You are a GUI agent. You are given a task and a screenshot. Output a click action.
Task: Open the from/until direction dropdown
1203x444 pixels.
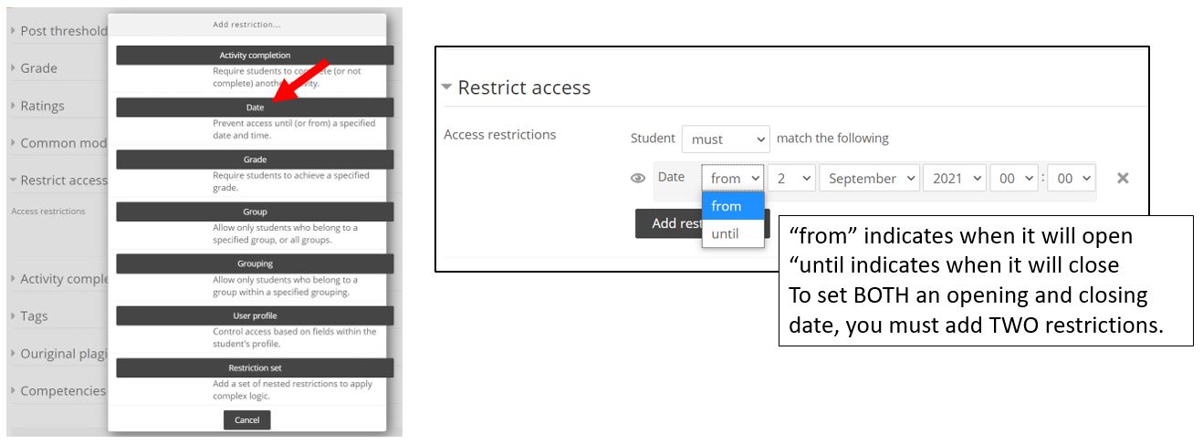click(x=733, y=178)
